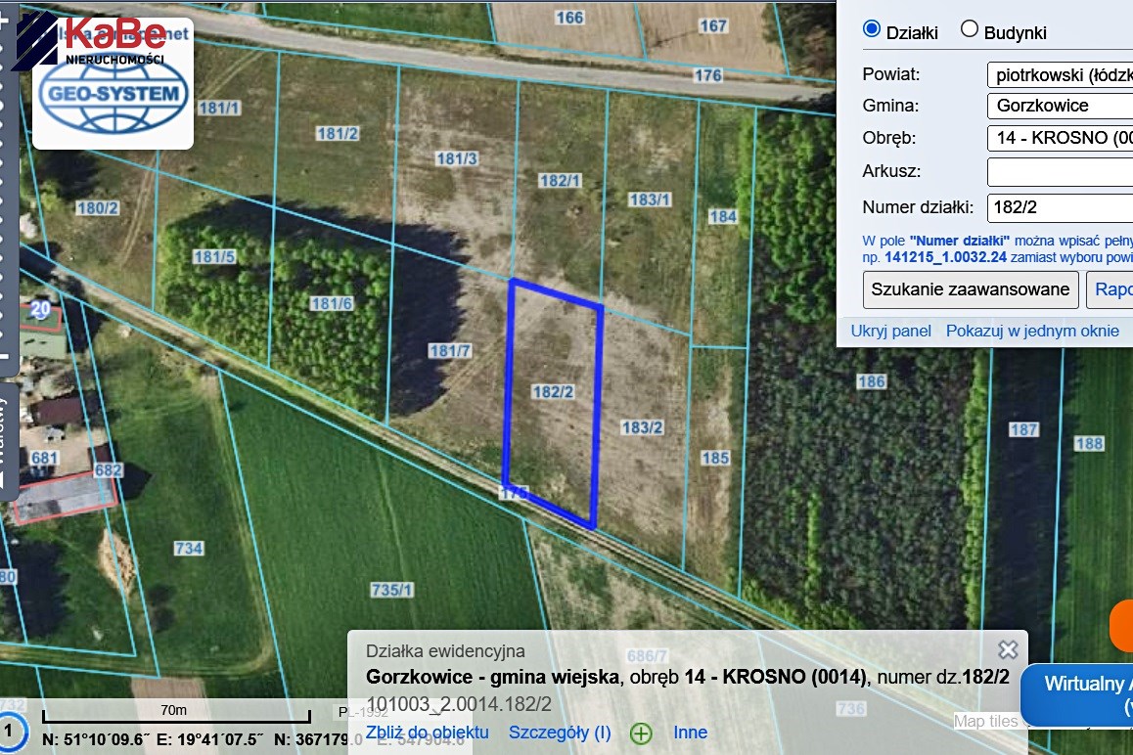Open the Gmina dropdown showing Gorzkowice
The width and height of the screenshot is (1133, 755).
1060,106
